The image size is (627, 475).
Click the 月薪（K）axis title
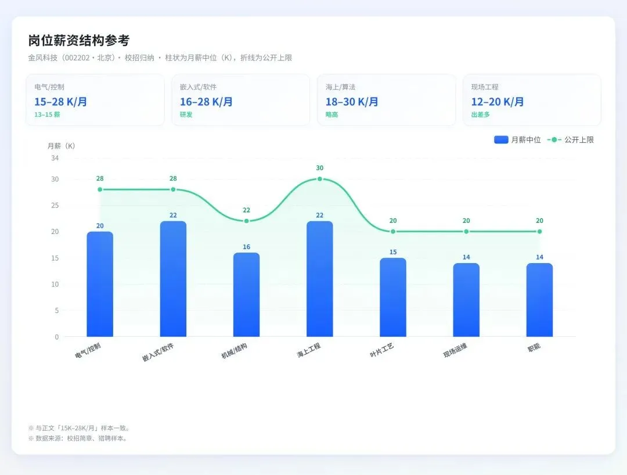click(61, 146)
